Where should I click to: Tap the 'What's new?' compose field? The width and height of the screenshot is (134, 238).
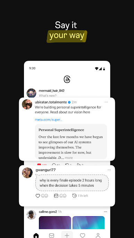[48, 96]
